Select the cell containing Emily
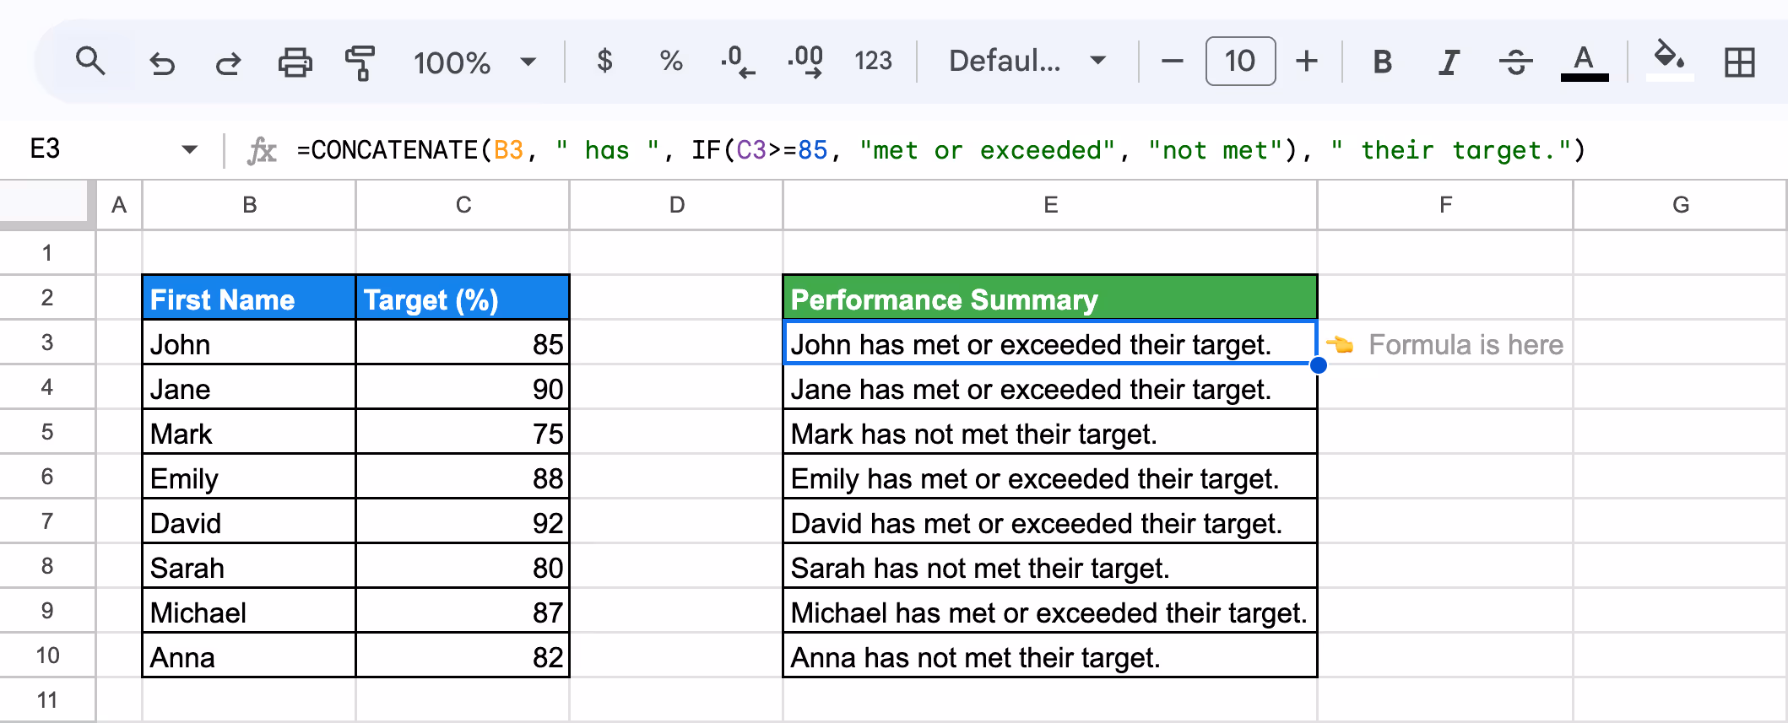The height and width of the screenshot is (723, 1788). click(x=249, y=477)
